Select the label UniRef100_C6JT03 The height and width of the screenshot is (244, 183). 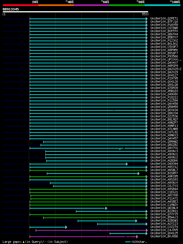[x=164, y=186]
